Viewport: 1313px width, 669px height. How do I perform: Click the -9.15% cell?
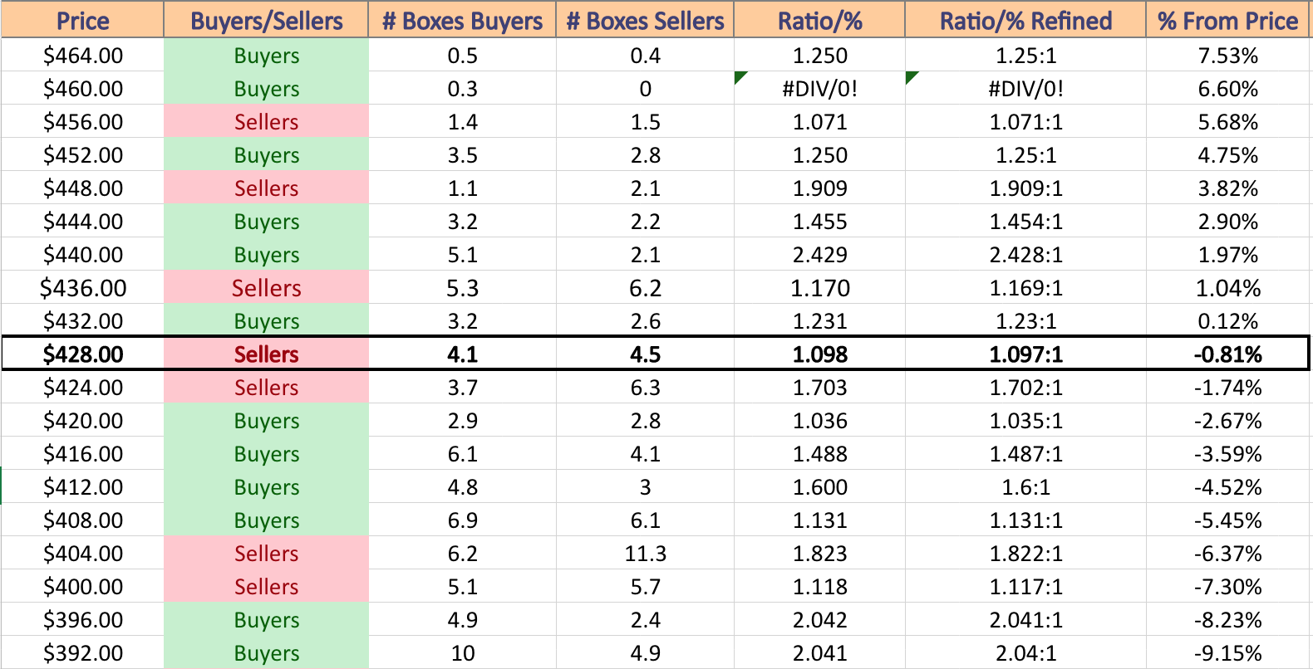tap(1227, 653)
